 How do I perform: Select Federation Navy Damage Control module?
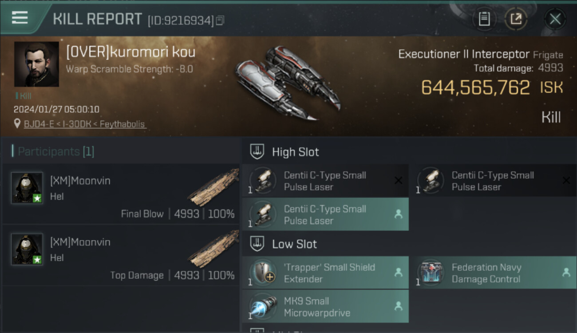[x=493, y=273]
